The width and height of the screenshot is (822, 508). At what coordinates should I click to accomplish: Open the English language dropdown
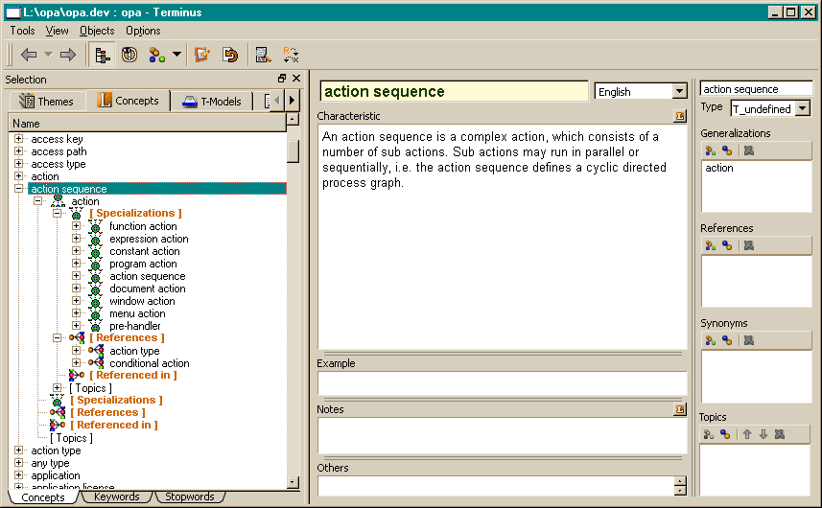coord(679,92)
